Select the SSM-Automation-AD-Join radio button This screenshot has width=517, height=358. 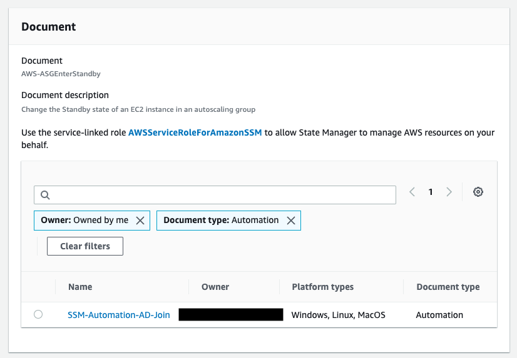pos(38,314)
